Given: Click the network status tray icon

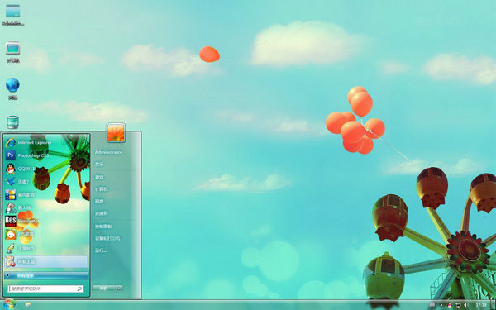Looking at the screenshot, I should 458,305.
